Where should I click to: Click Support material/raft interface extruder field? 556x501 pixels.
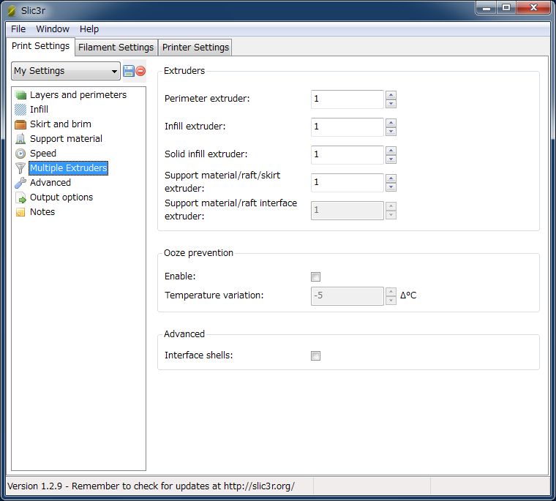(x=347, y=211)
